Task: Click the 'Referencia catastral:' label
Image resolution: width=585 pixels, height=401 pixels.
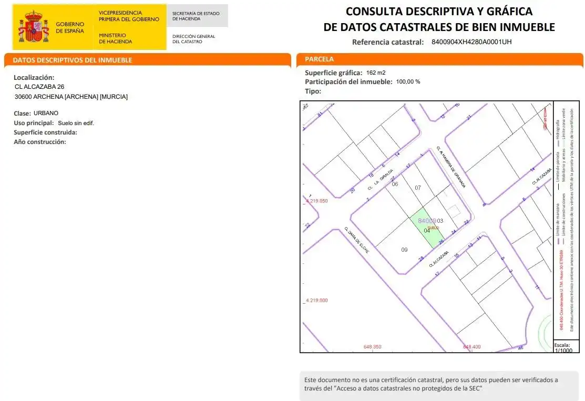Action: coord(388,42)
